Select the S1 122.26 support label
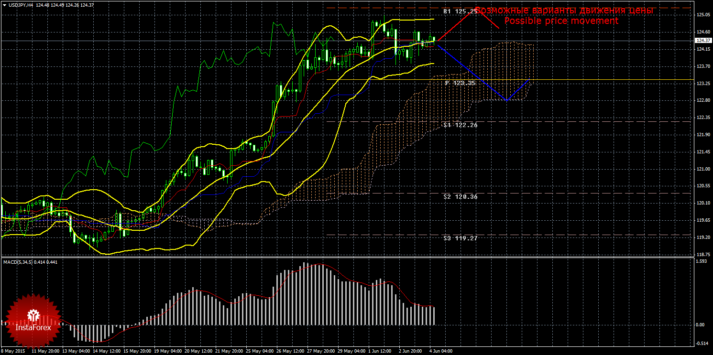Screen dimensions: 713x355 pyautogui.click(x=460, y=125)
